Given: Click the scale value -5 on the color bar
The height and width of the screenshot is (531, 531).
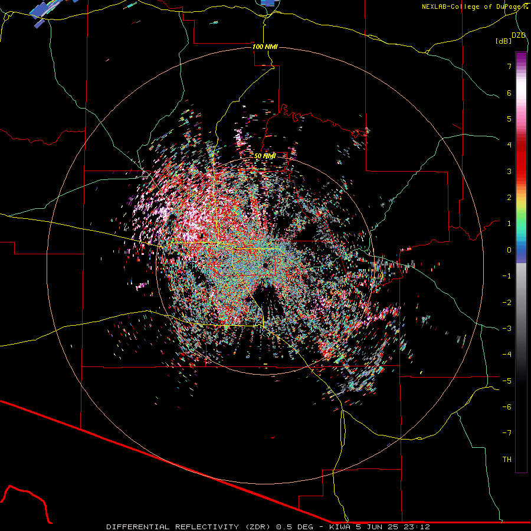Looking at the screenshot, I should click(507, 381).
